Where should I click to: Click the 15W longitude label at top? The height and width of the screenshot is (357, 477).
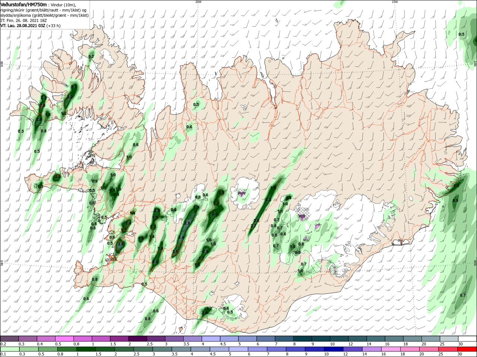394,2
